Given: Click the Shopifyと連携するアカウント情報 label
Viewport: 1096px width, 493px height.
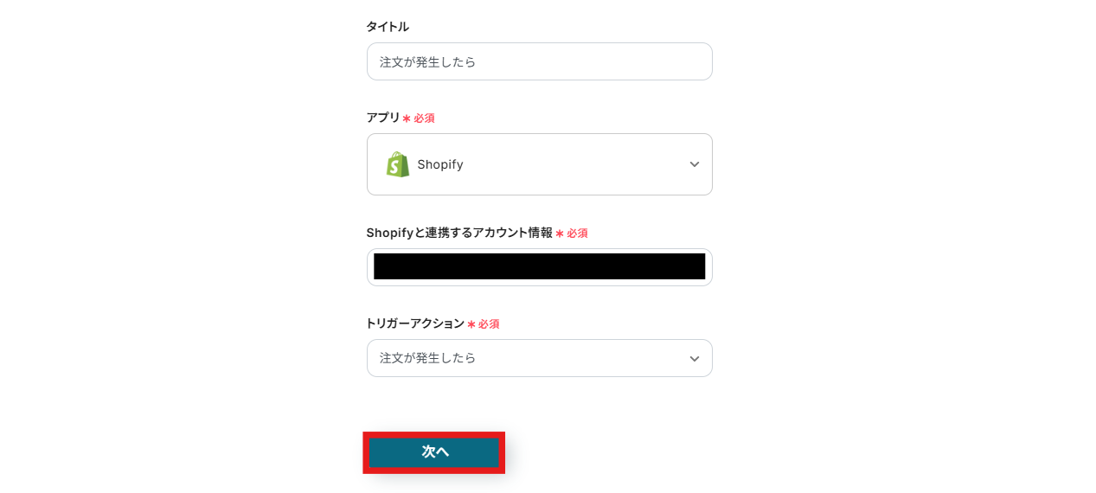Looking at the screenshot, I should tap(458, 233).
